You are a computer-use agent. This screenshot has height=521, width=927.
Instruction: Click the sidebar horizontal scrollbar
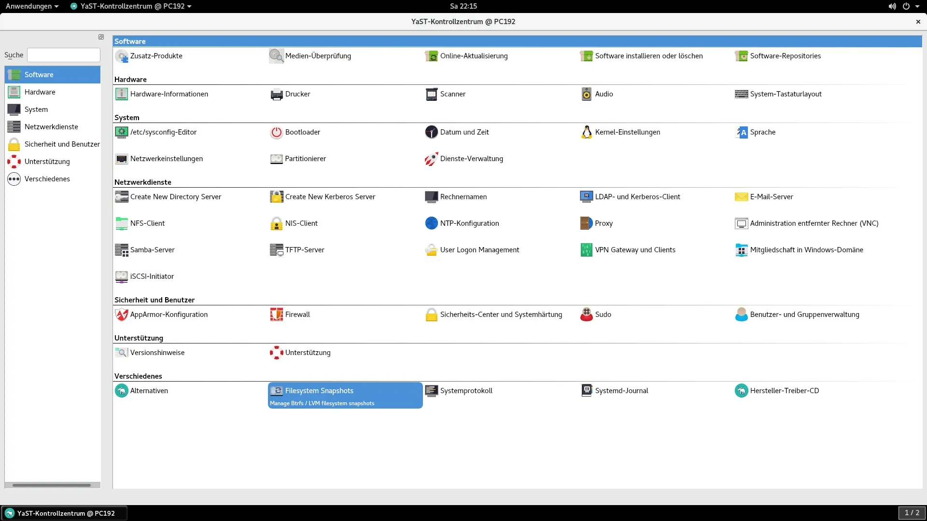pyautogui.click(x=52, y=485)
